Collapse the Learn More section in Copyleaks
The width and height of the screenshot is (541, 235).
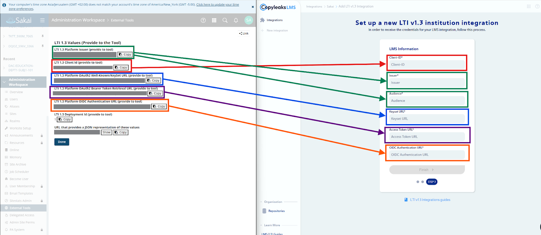[261, 225]
